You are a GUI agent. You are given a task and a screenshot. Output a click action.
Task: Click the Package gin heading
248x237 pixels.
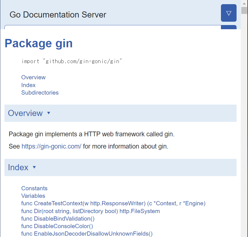tap(39, 43)
